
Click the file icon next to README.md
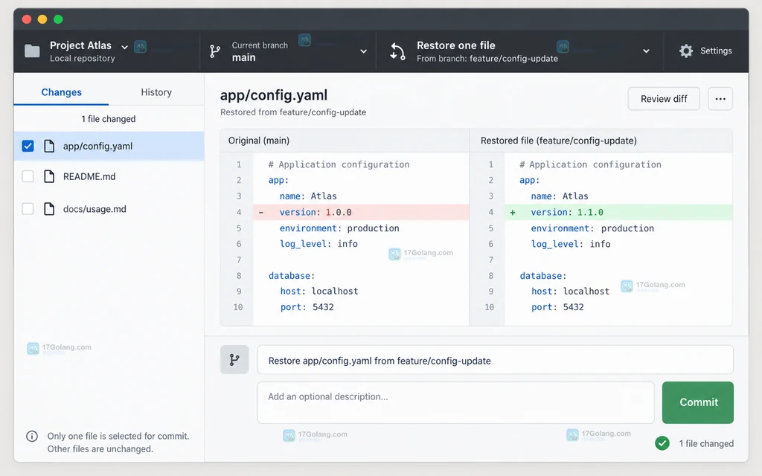pos(49,176)
